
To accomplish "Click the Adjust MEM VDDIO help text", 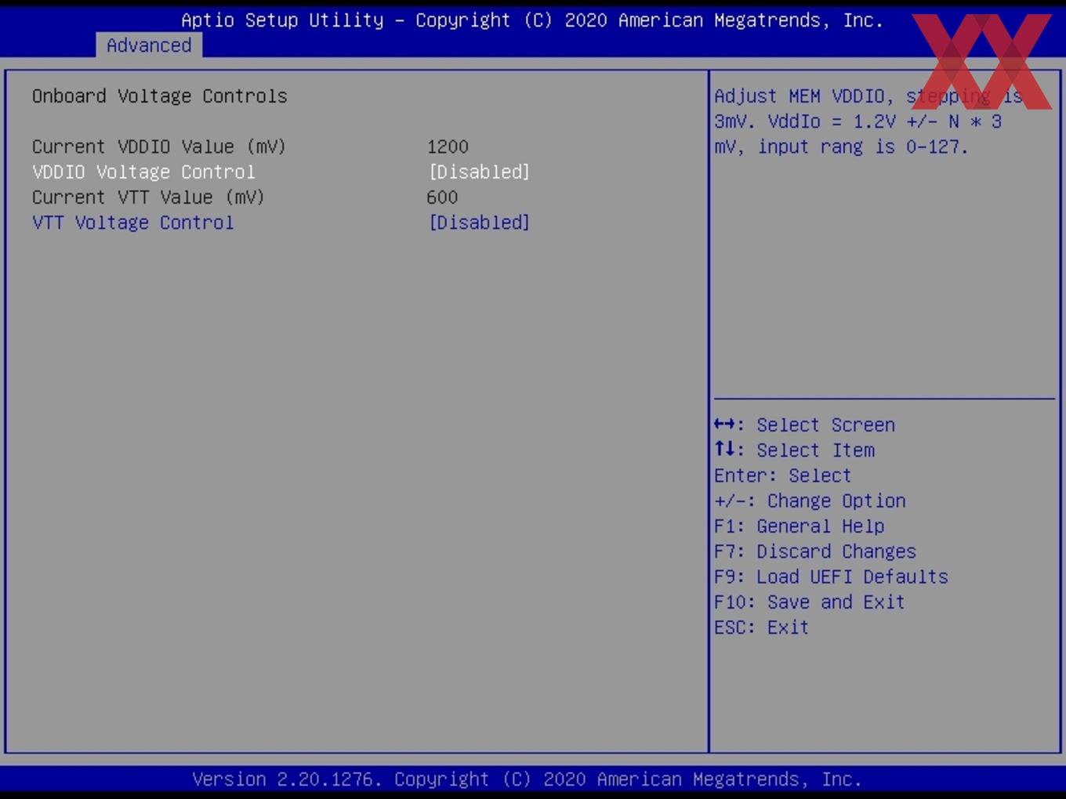I will coord(868,121).
